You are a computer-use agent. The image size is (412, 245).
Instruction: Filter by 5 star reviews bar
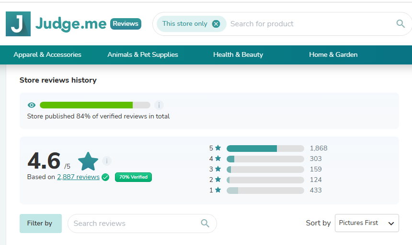coord(265,149)
